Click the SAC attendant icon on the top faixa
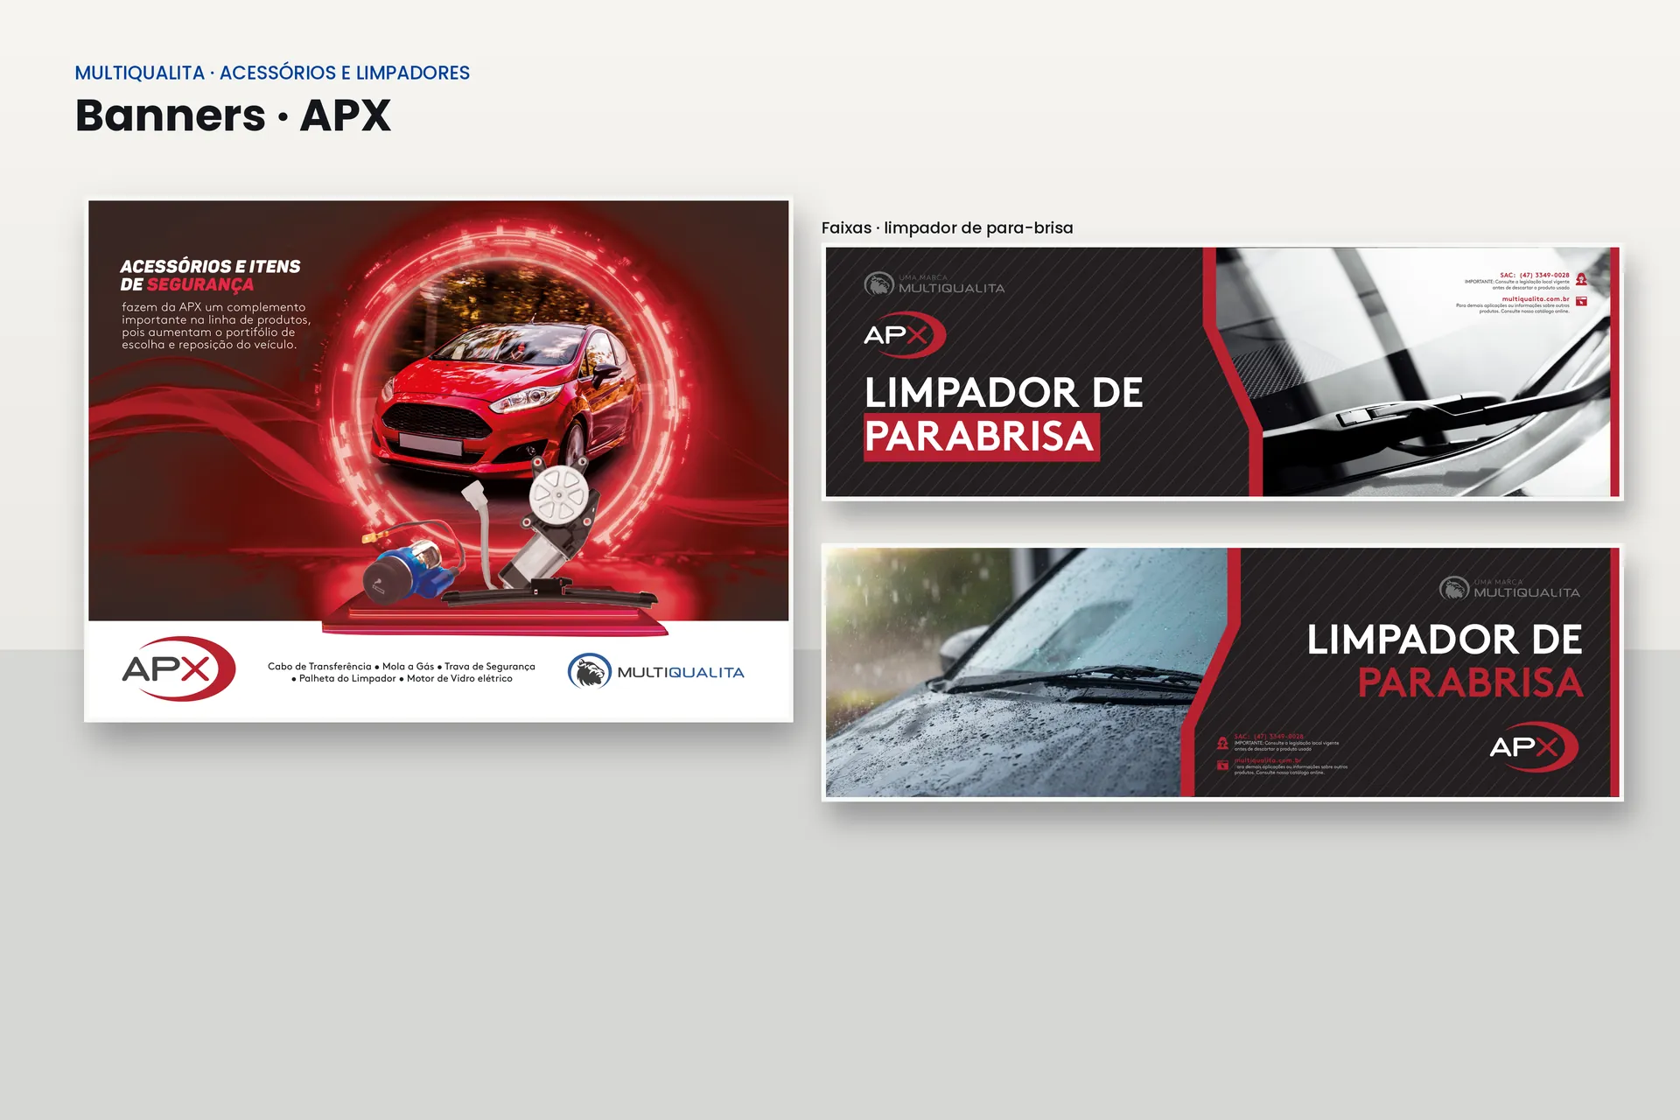Image resolution: width=1680 pixels, height=1120 pixels. [1581, 279]
